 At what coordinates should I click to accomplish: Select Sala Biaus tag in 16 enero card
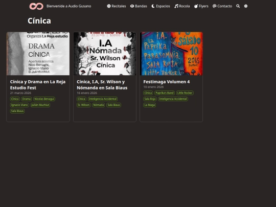[113, 105]
